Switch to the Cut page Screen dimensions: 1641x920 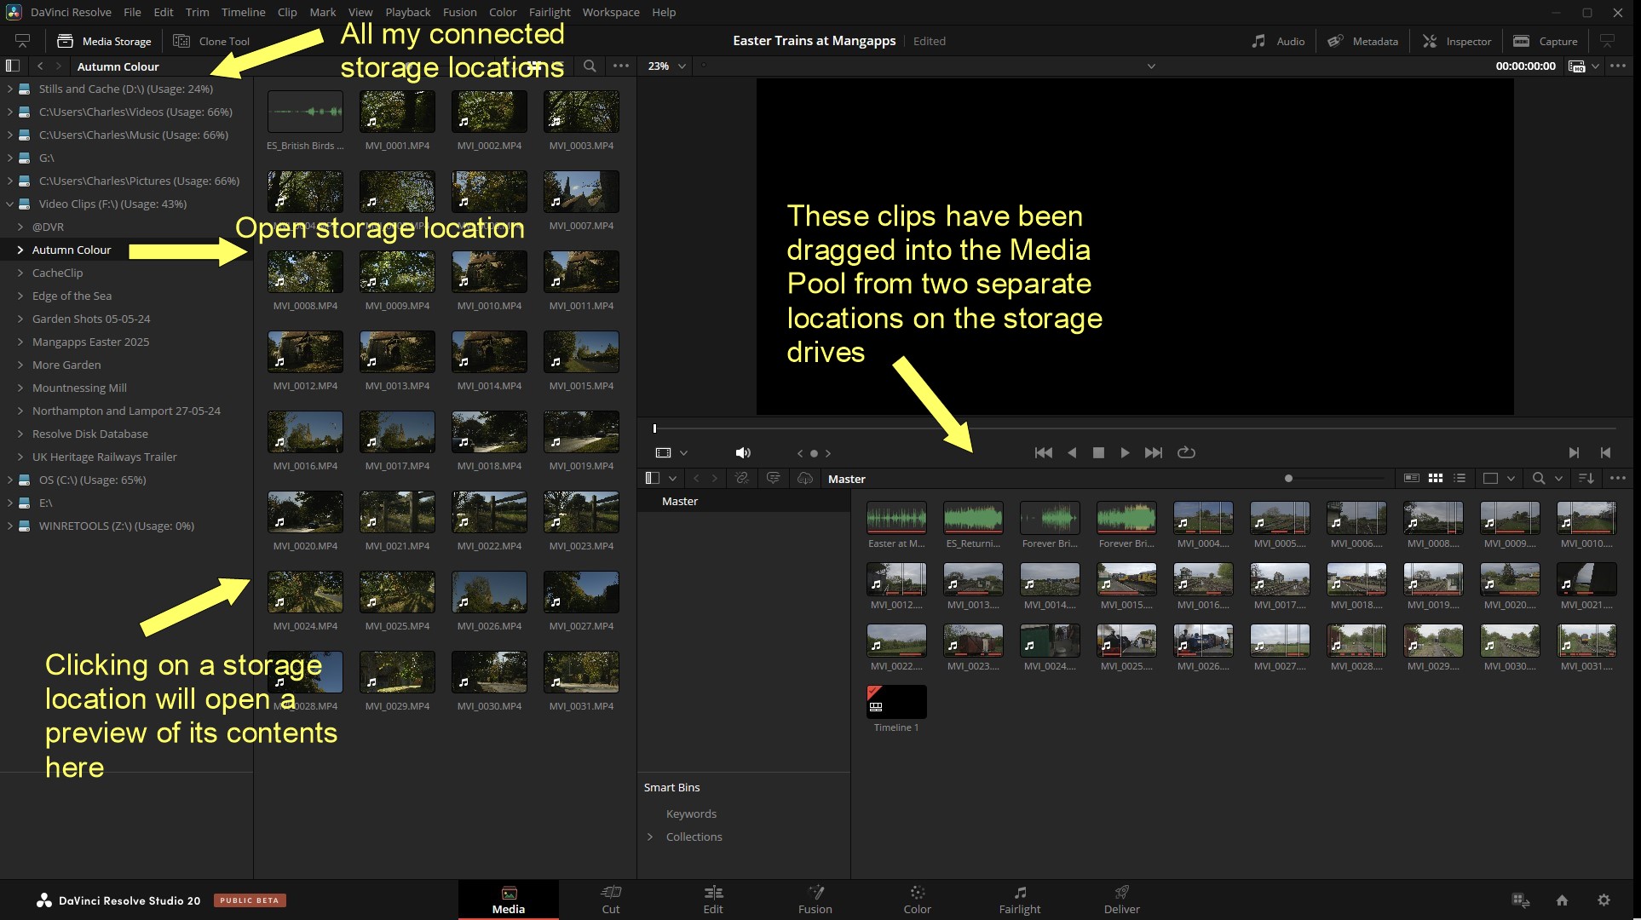click(611, 900)
